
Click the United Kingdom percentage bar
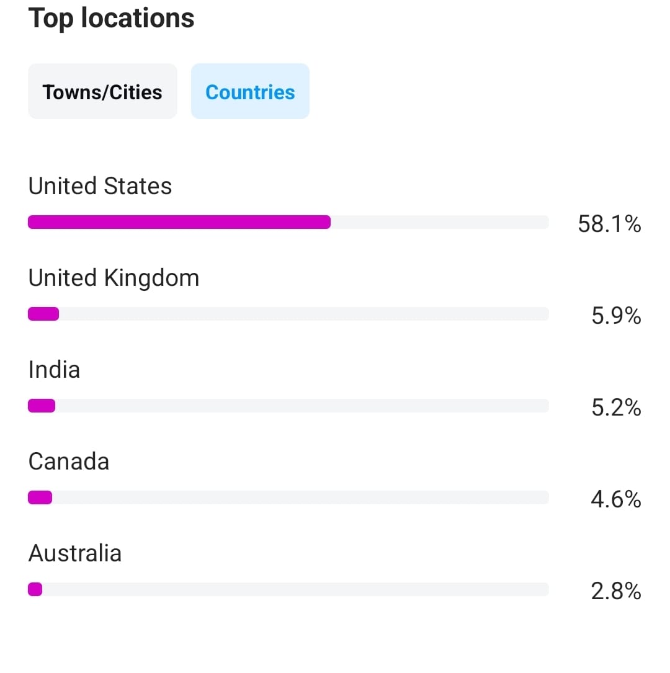point(288,314)
